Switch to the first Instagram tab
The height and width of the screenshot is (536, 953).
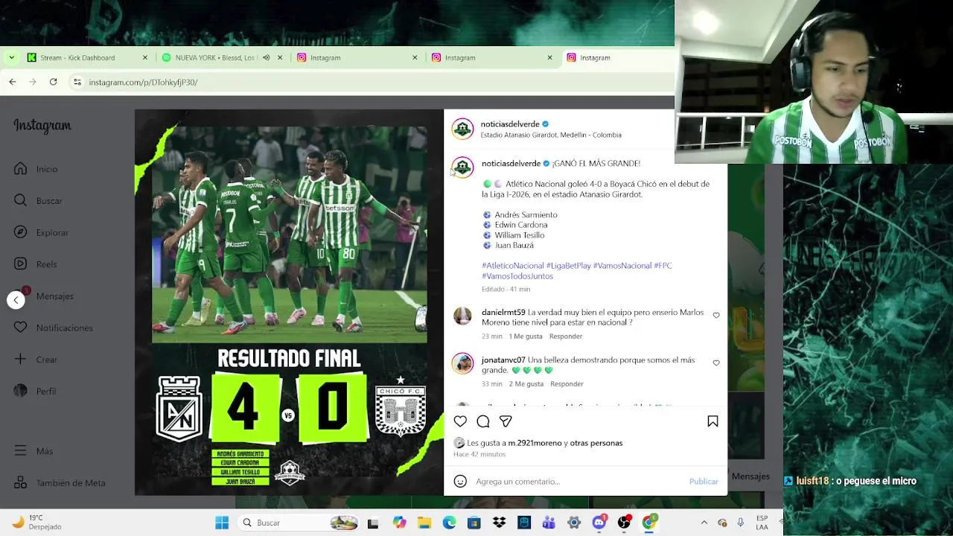tap(357, 57)
